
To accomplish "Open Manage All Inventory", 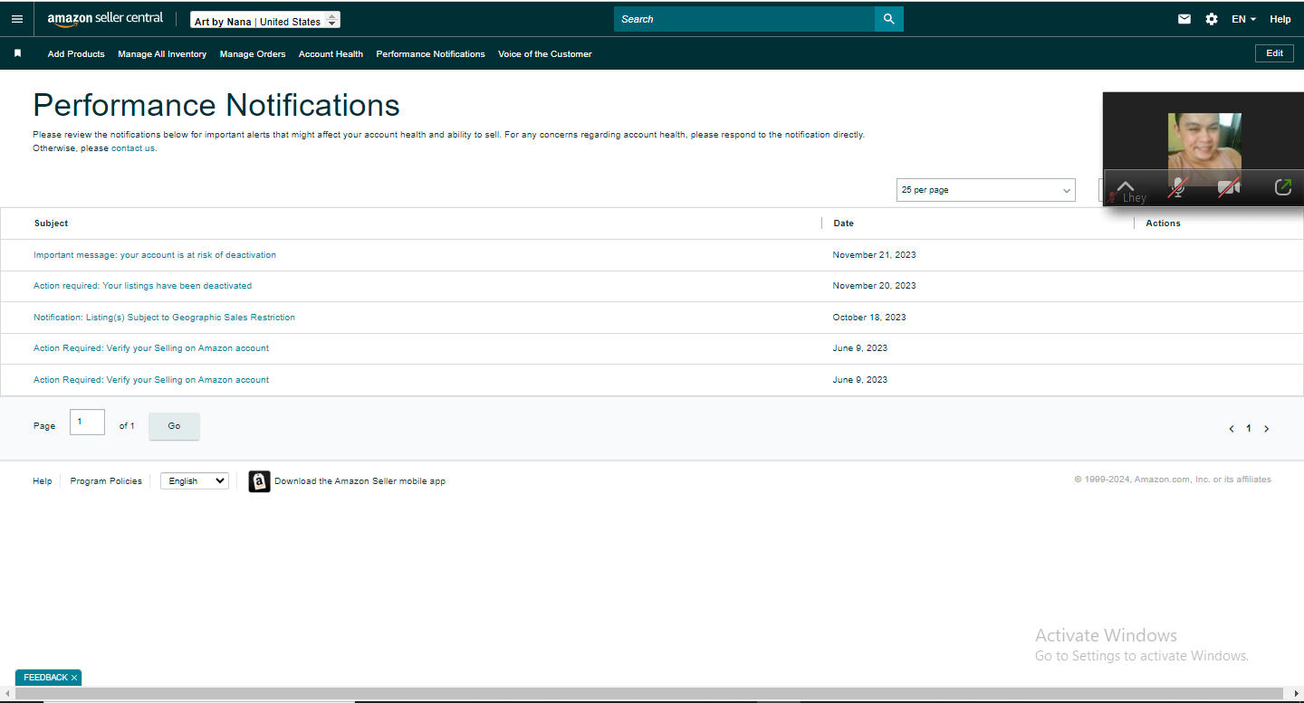I will pyautogui.click(x=162, y=54).
